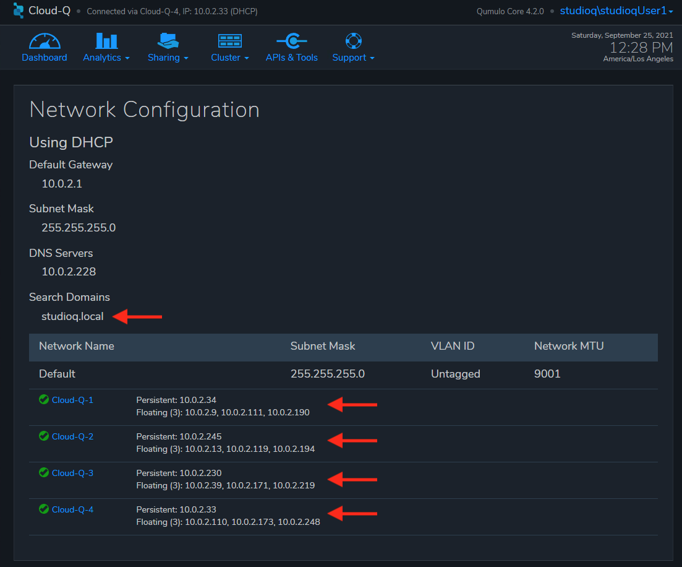
Task: Click the Support lifebuoy icon
Action: 354,41
